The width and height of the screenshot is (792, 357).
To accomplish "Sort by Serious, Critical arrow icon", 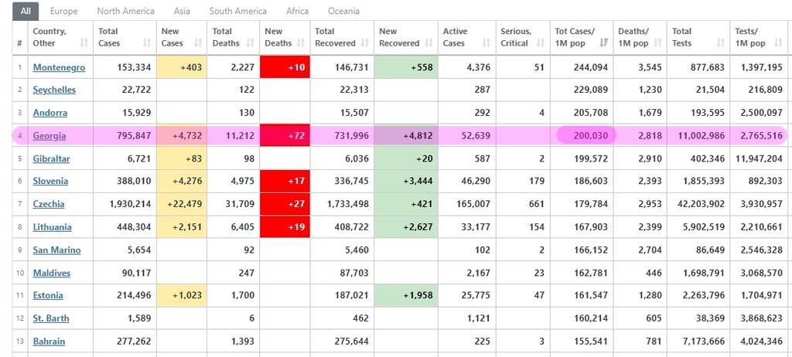I will pos(539,43).
